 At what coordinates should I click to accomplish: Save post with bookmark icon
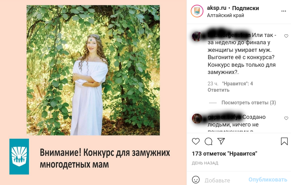284,141
